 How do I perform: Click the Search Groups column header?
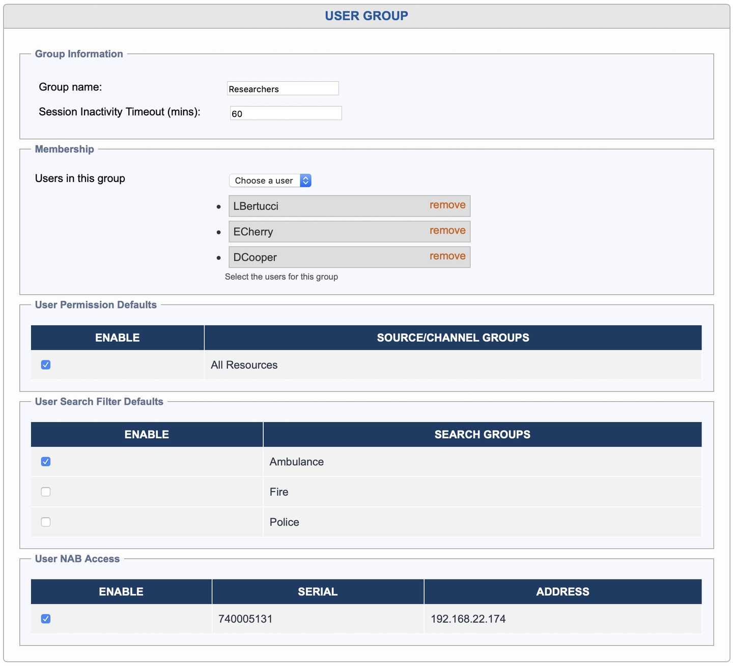(x=482, y=434)
